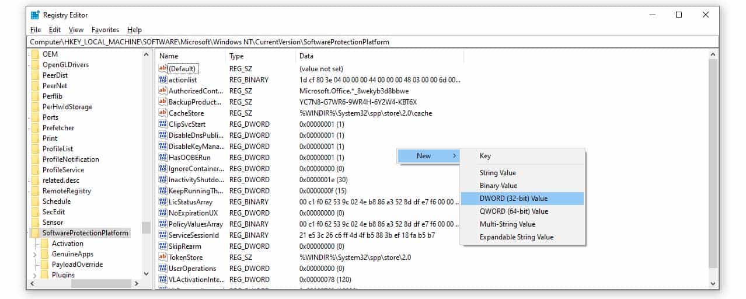The height and width of the screenshot is (299, 746).
Task: Click the AuthorizedCont... string icon
Action: (163, 91)
